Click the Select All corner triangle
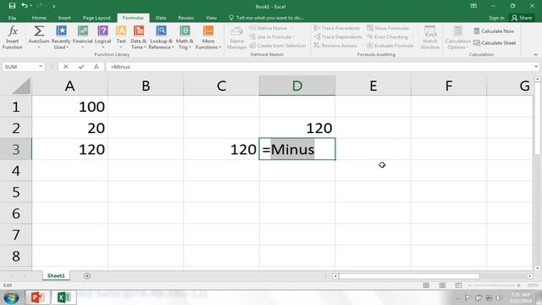 [20, 86]
